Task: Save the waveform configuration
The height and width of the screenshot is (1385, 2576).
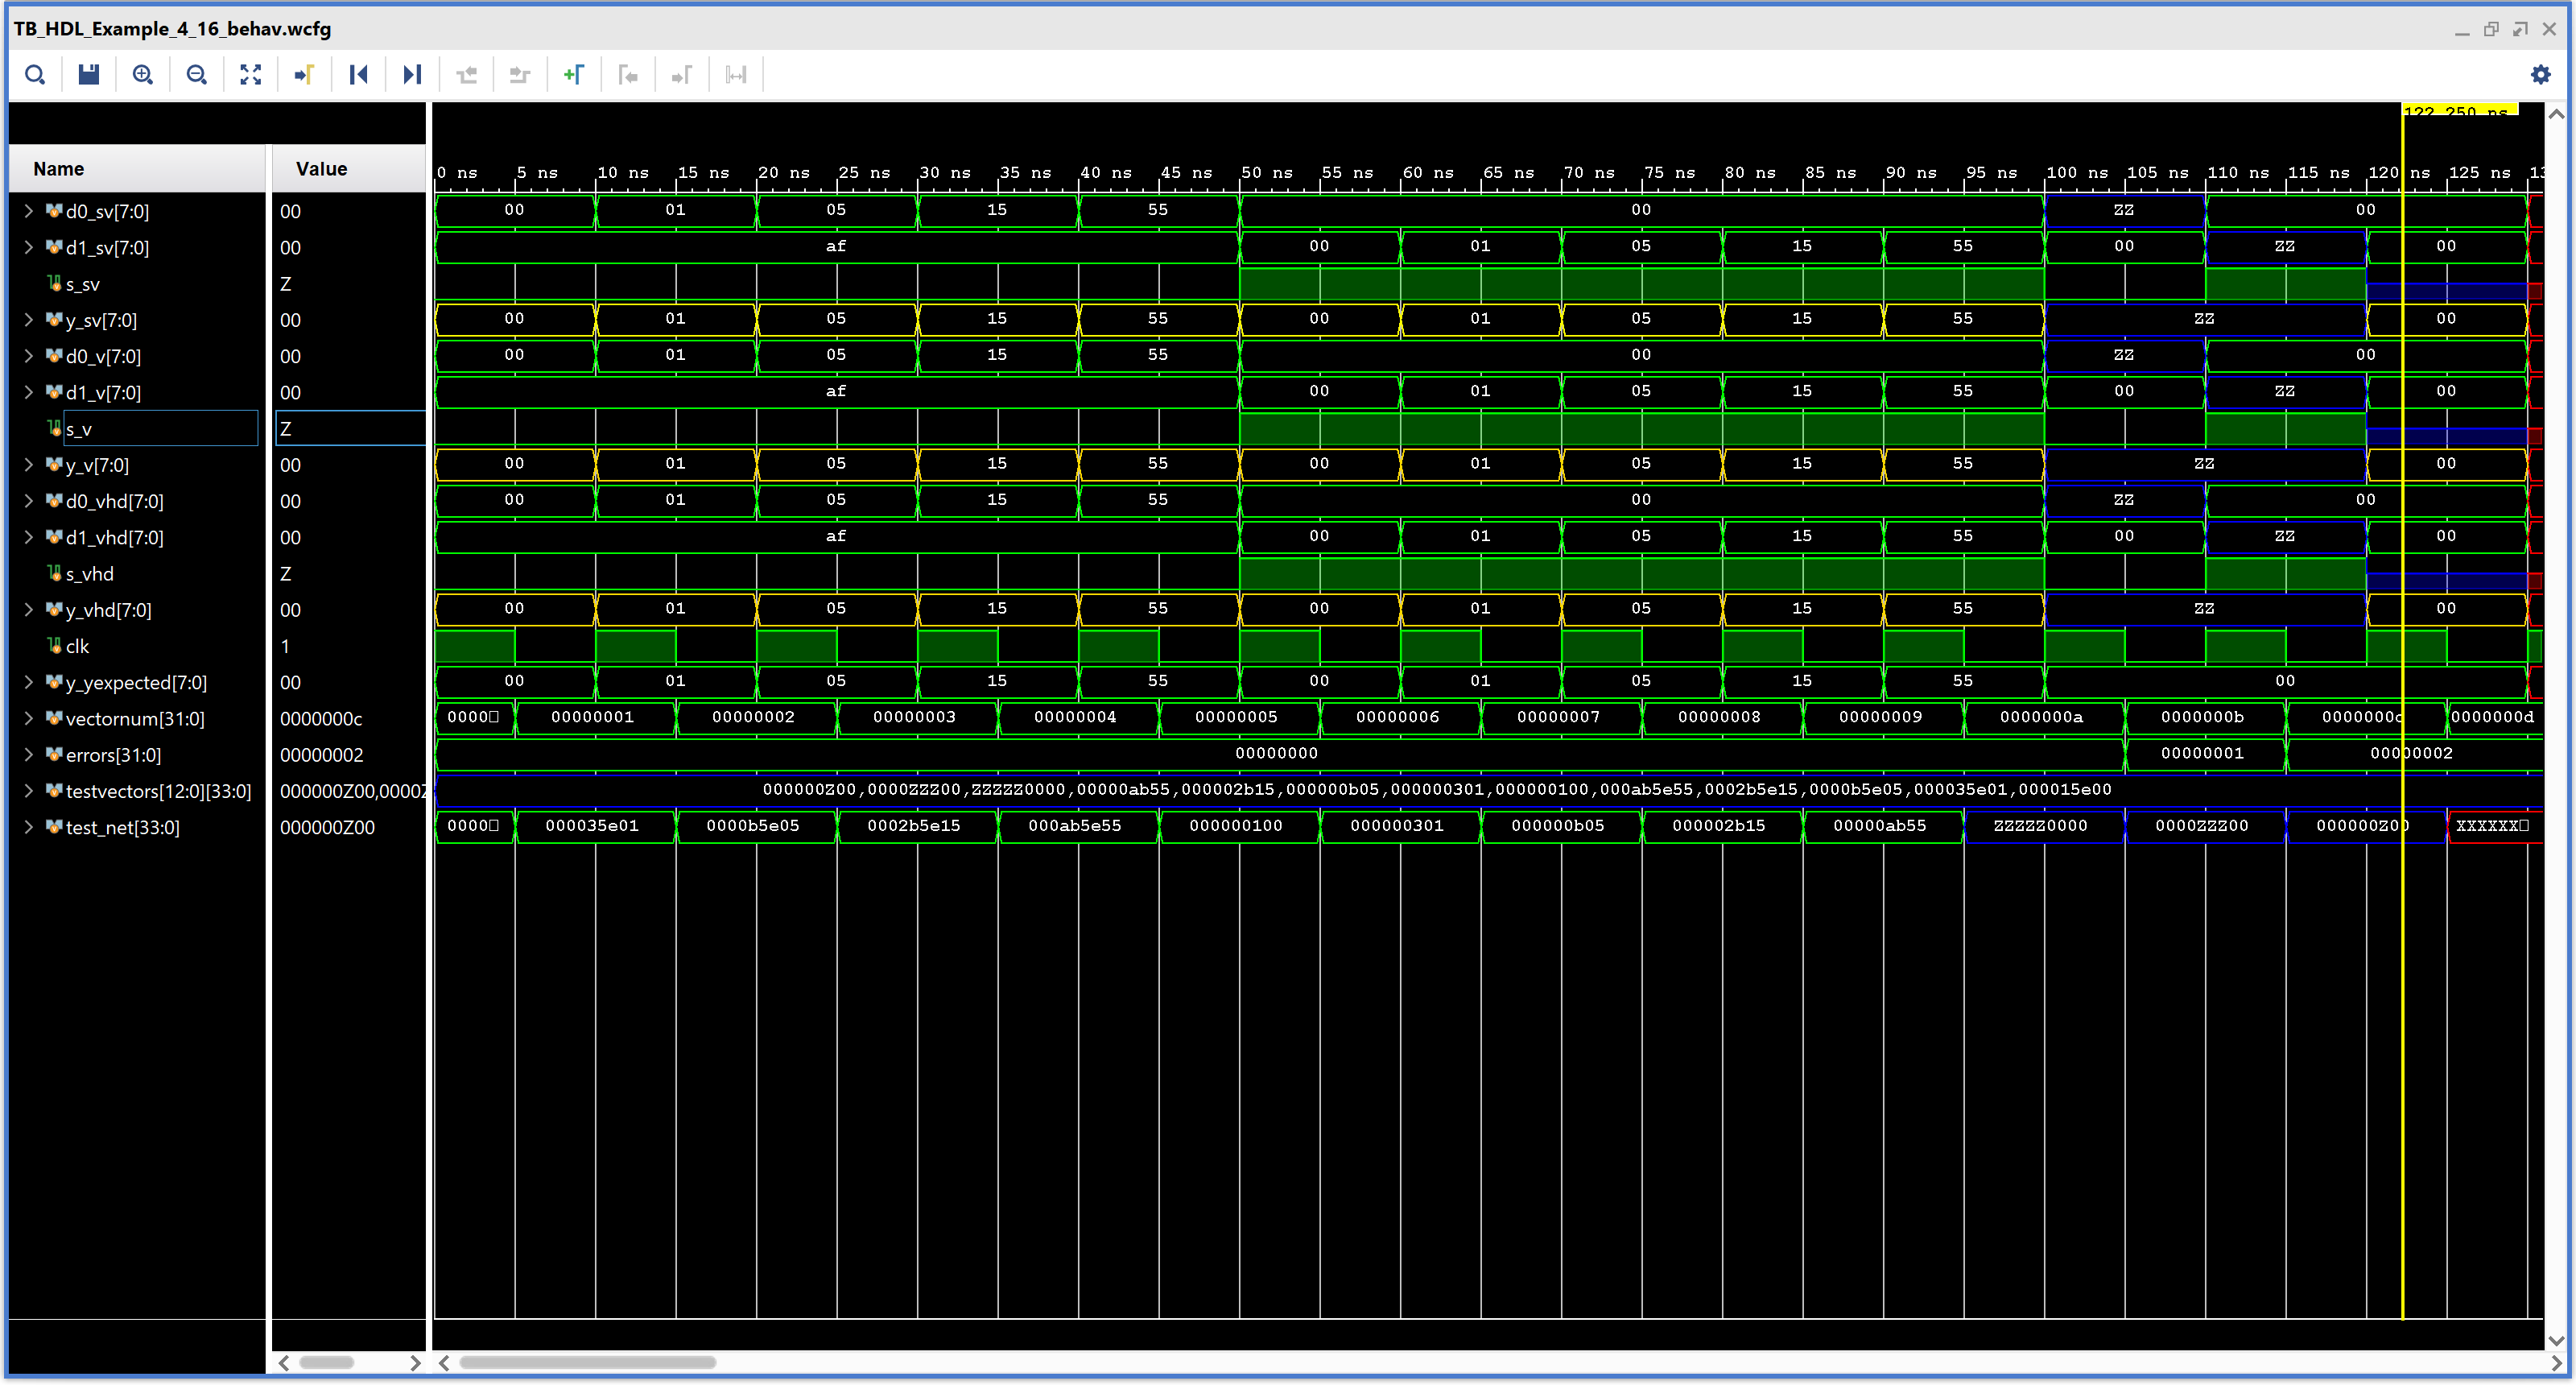Action: pos(89,75)
